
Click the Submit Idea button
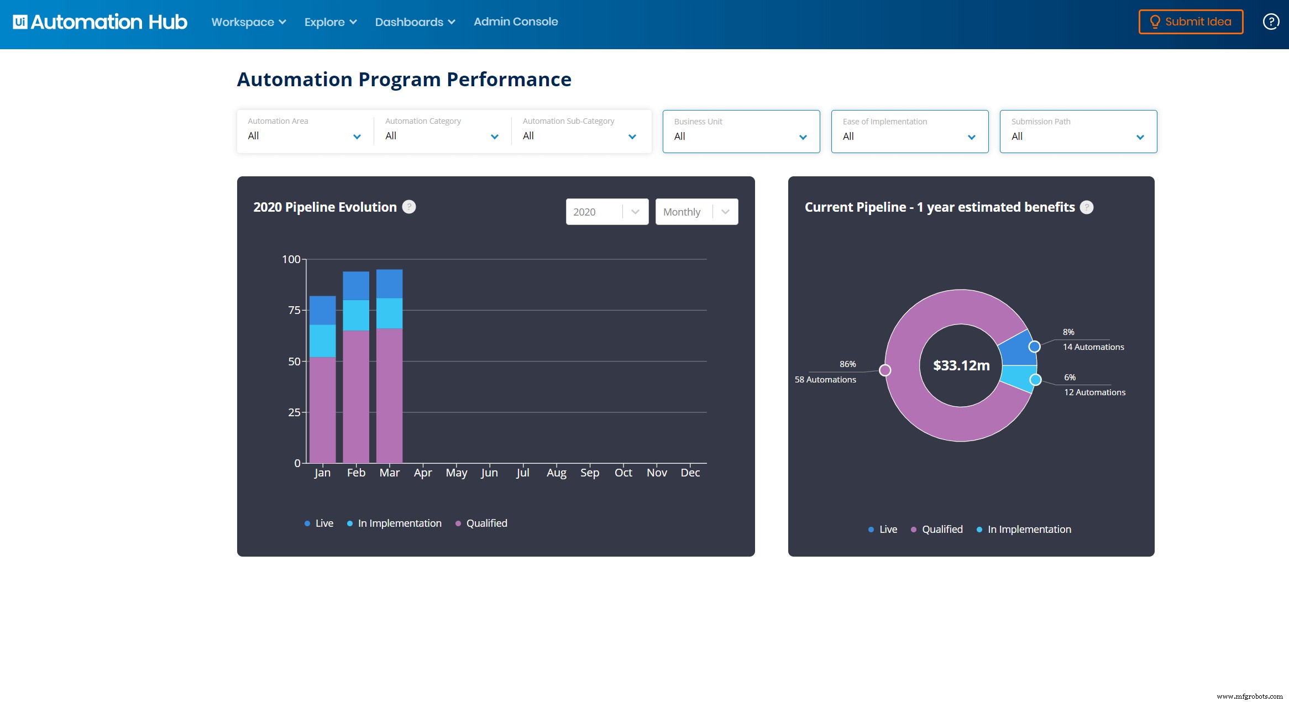(x=1191, y=22)
